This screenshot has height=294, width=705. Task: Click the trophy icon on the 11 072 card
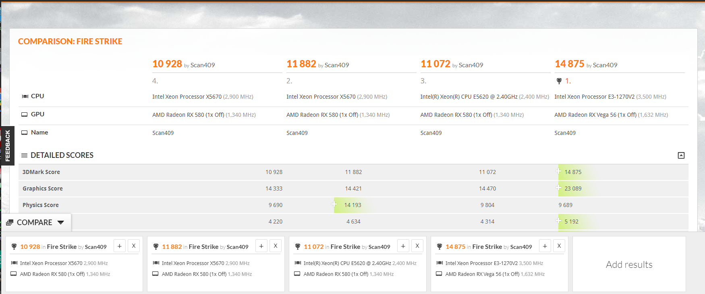(298, 246)
